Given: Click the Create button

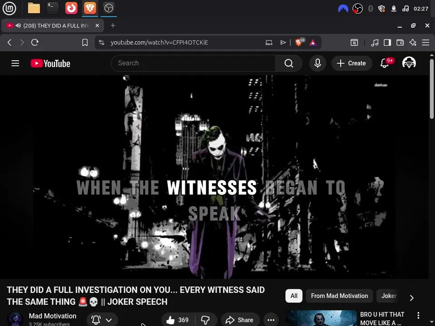Looking at the screenshot, I should 352,63.
